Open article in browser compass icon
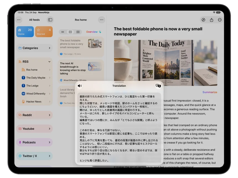The image size is (238, 178). click(x=203, y=20)
